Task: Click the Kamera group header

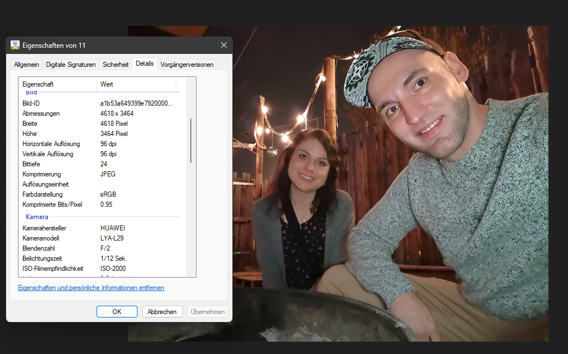Action: 37,217
